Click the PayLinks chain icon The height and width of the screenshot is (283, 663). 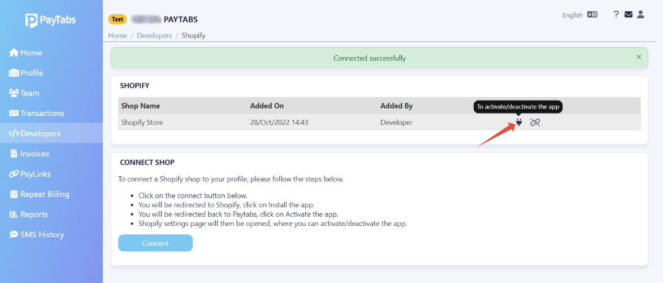[x=14, y=174]
